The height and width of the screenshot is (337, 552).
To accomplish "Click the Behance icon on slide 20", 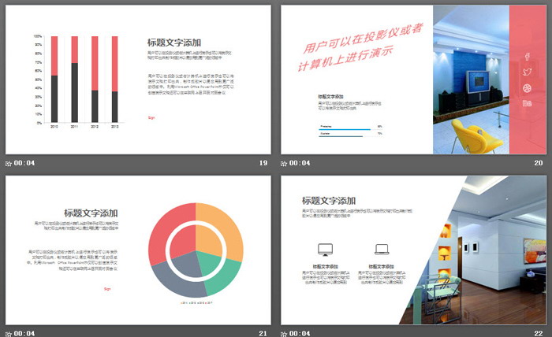I will tap(527, 103).
